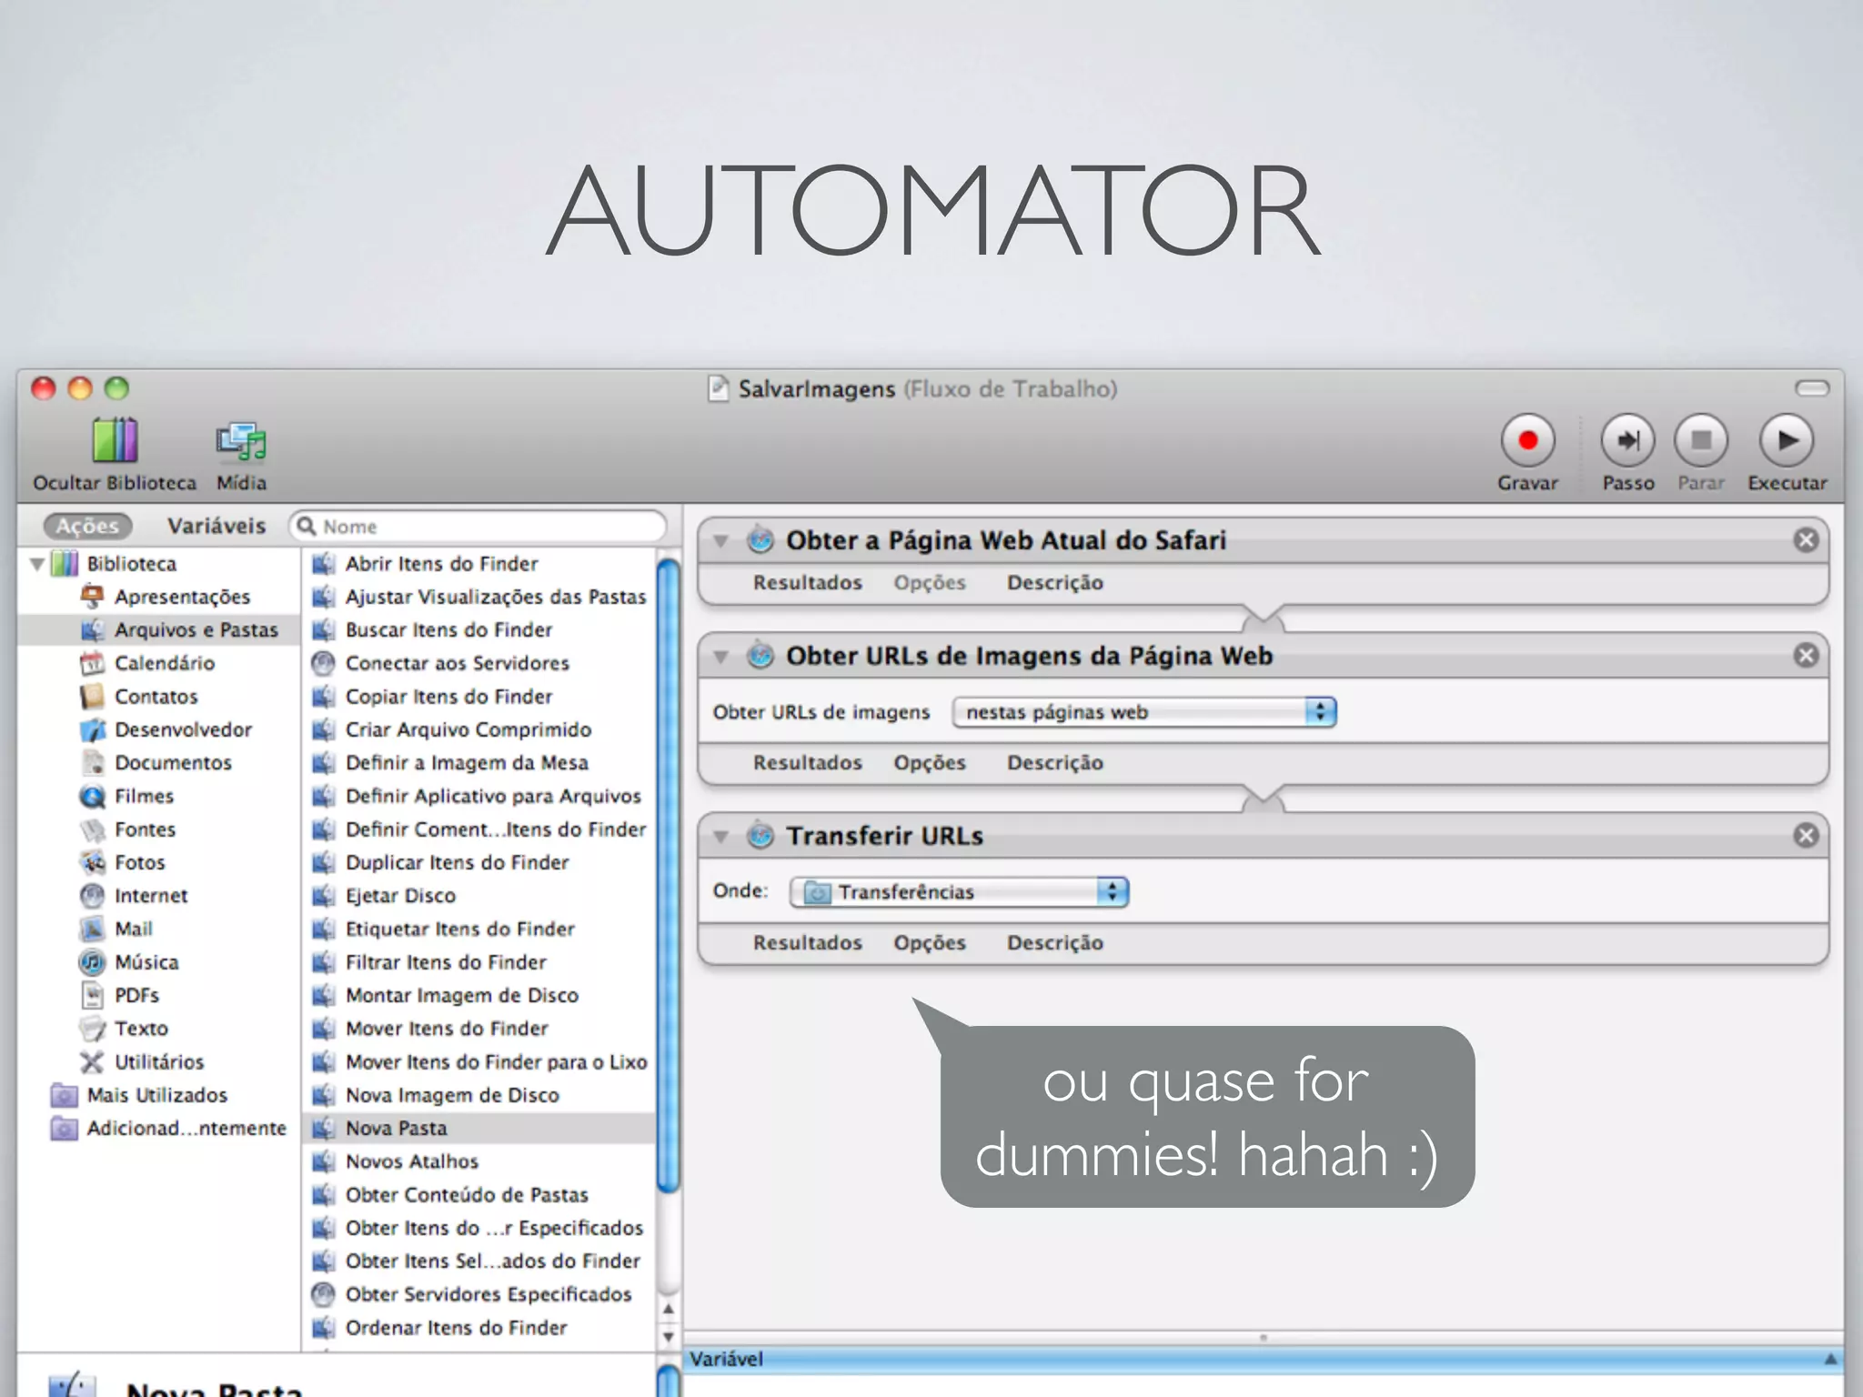The image size is (1863, 1397).
Task: Click the Passo step button
Action: coord(1627,441)
